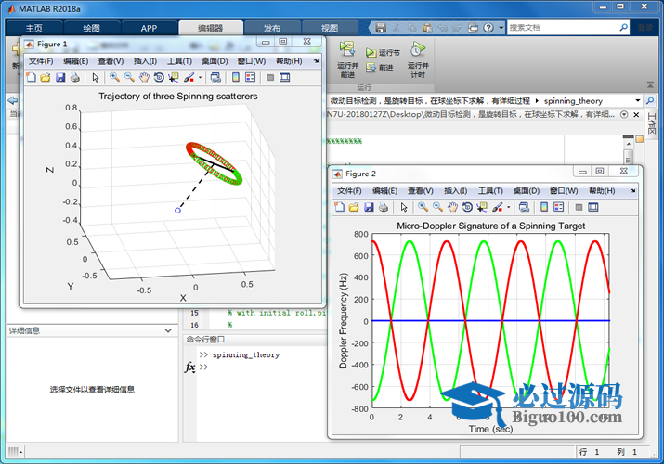Enable Rotate 3D tool in Figure 1
The height and width of the screenshot is (464, 664).
(x=159, y=77)
